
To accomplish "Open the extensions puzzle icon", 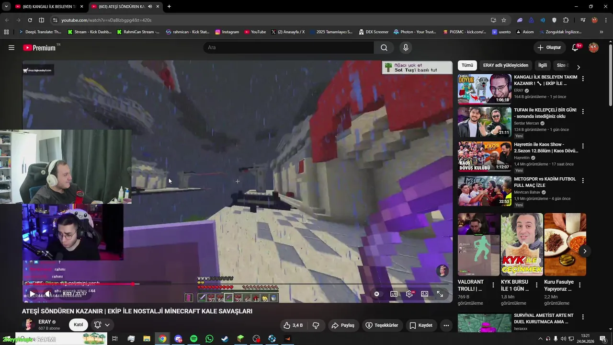I will (x=566, y=20).
